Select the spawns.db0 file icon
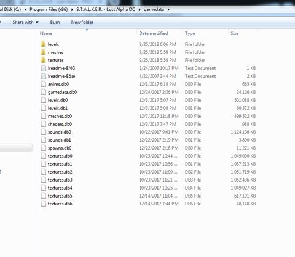The height and width of the screenshot is (257, 295). pos(44,148)
